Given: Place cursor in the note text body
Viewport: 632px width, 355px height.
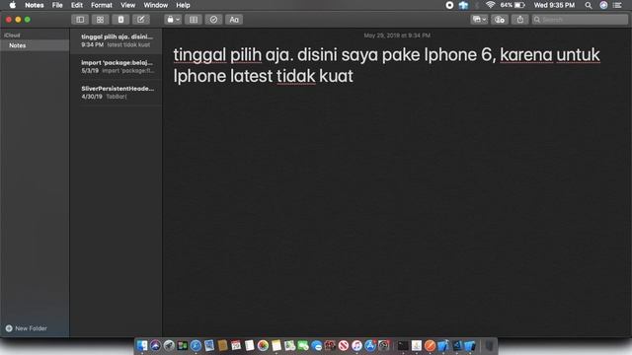Looking at the screenshot, I should [386, 65].
